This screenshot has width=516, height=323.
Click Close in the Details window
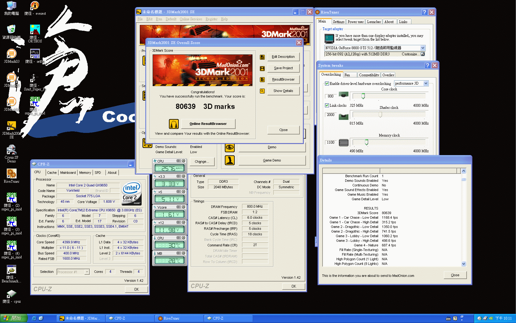(455, 275)
